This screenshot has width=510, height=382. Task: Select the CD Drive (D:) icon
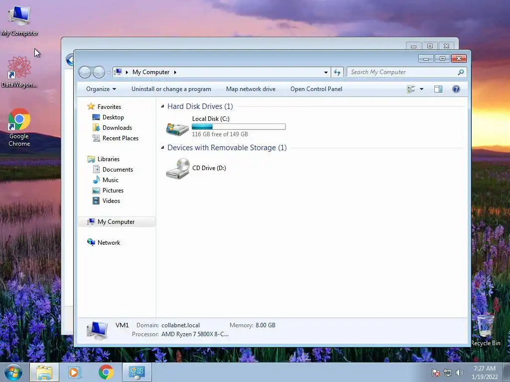[x=178, y=168]
